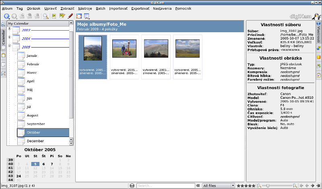Select Január in the 2005 tree
Viewport: 322px width, 189px height.
pyautogui.click(x=32, y=56)
